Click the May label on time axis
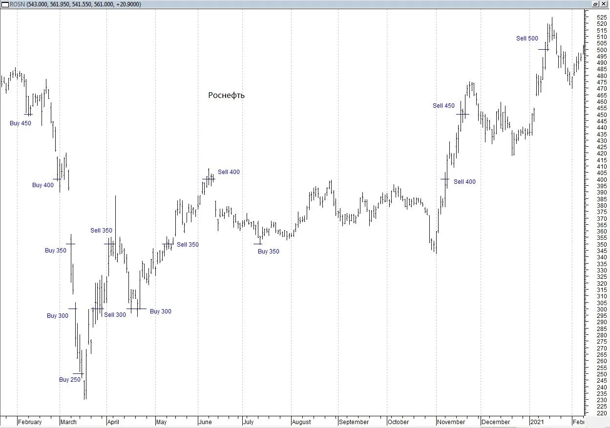The image size is (610, 428). click(x=162, y=422)
